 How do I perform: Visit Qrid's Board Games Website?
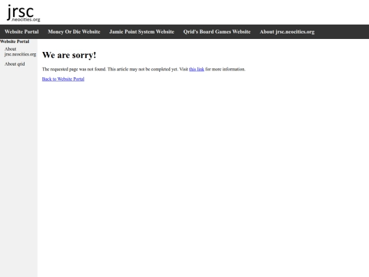[217, 31]
